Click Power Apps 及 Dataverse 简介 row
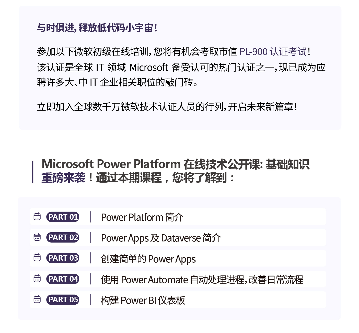The height and width of the screenshot is (333, 359). tap(178, 237)
